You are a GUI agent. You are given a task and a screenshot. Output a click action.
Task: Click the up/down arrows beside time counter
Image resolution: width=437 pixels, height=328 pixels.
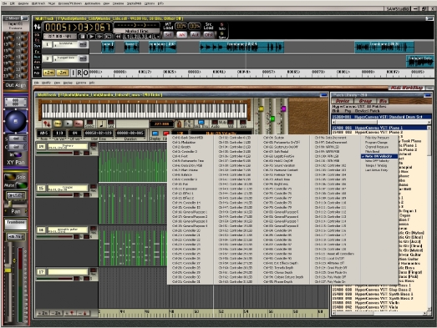(37, 27)
